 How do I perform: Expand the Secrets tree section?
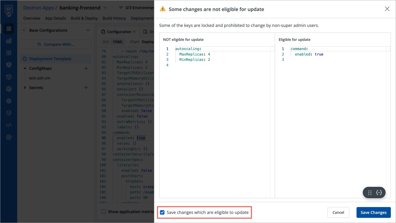click(25, 88)
